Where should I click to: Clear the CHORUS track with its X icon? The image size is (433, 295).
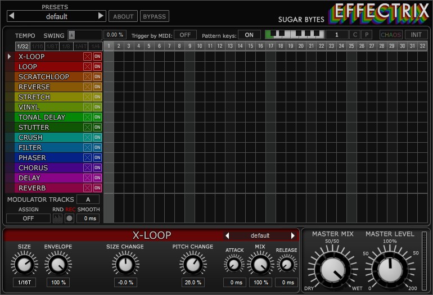click(x=87, y=167)
